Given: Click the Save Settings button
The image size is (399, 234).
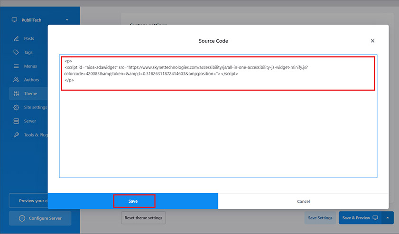Looking at the screenshot, I should coord(320,218).
